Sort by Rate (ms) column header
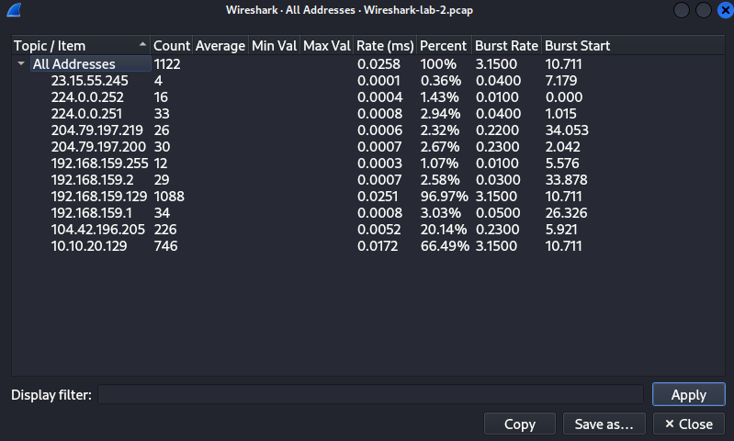734x441 pixels. coord(385,45)
